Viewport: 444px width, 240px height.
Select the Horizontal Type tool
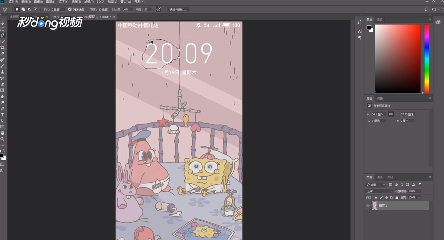click(x=2, y=115)
